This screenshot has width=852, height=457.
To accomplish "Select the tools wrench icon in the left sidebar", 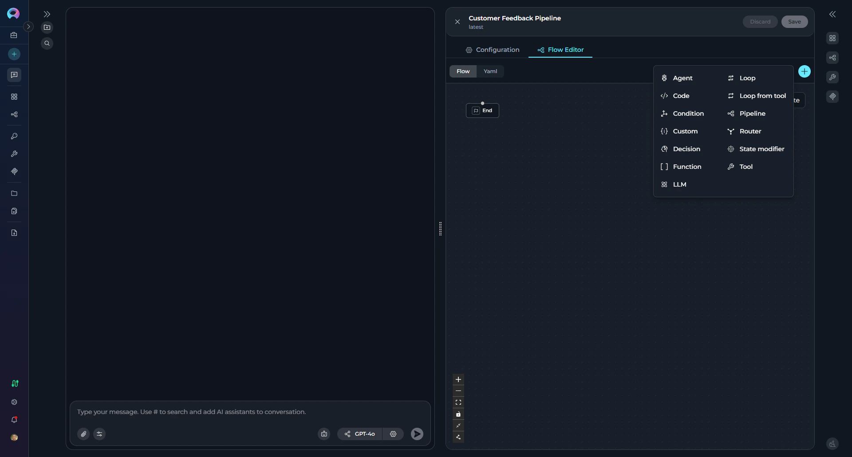I will pyautogui.click(x=14, y=154).
